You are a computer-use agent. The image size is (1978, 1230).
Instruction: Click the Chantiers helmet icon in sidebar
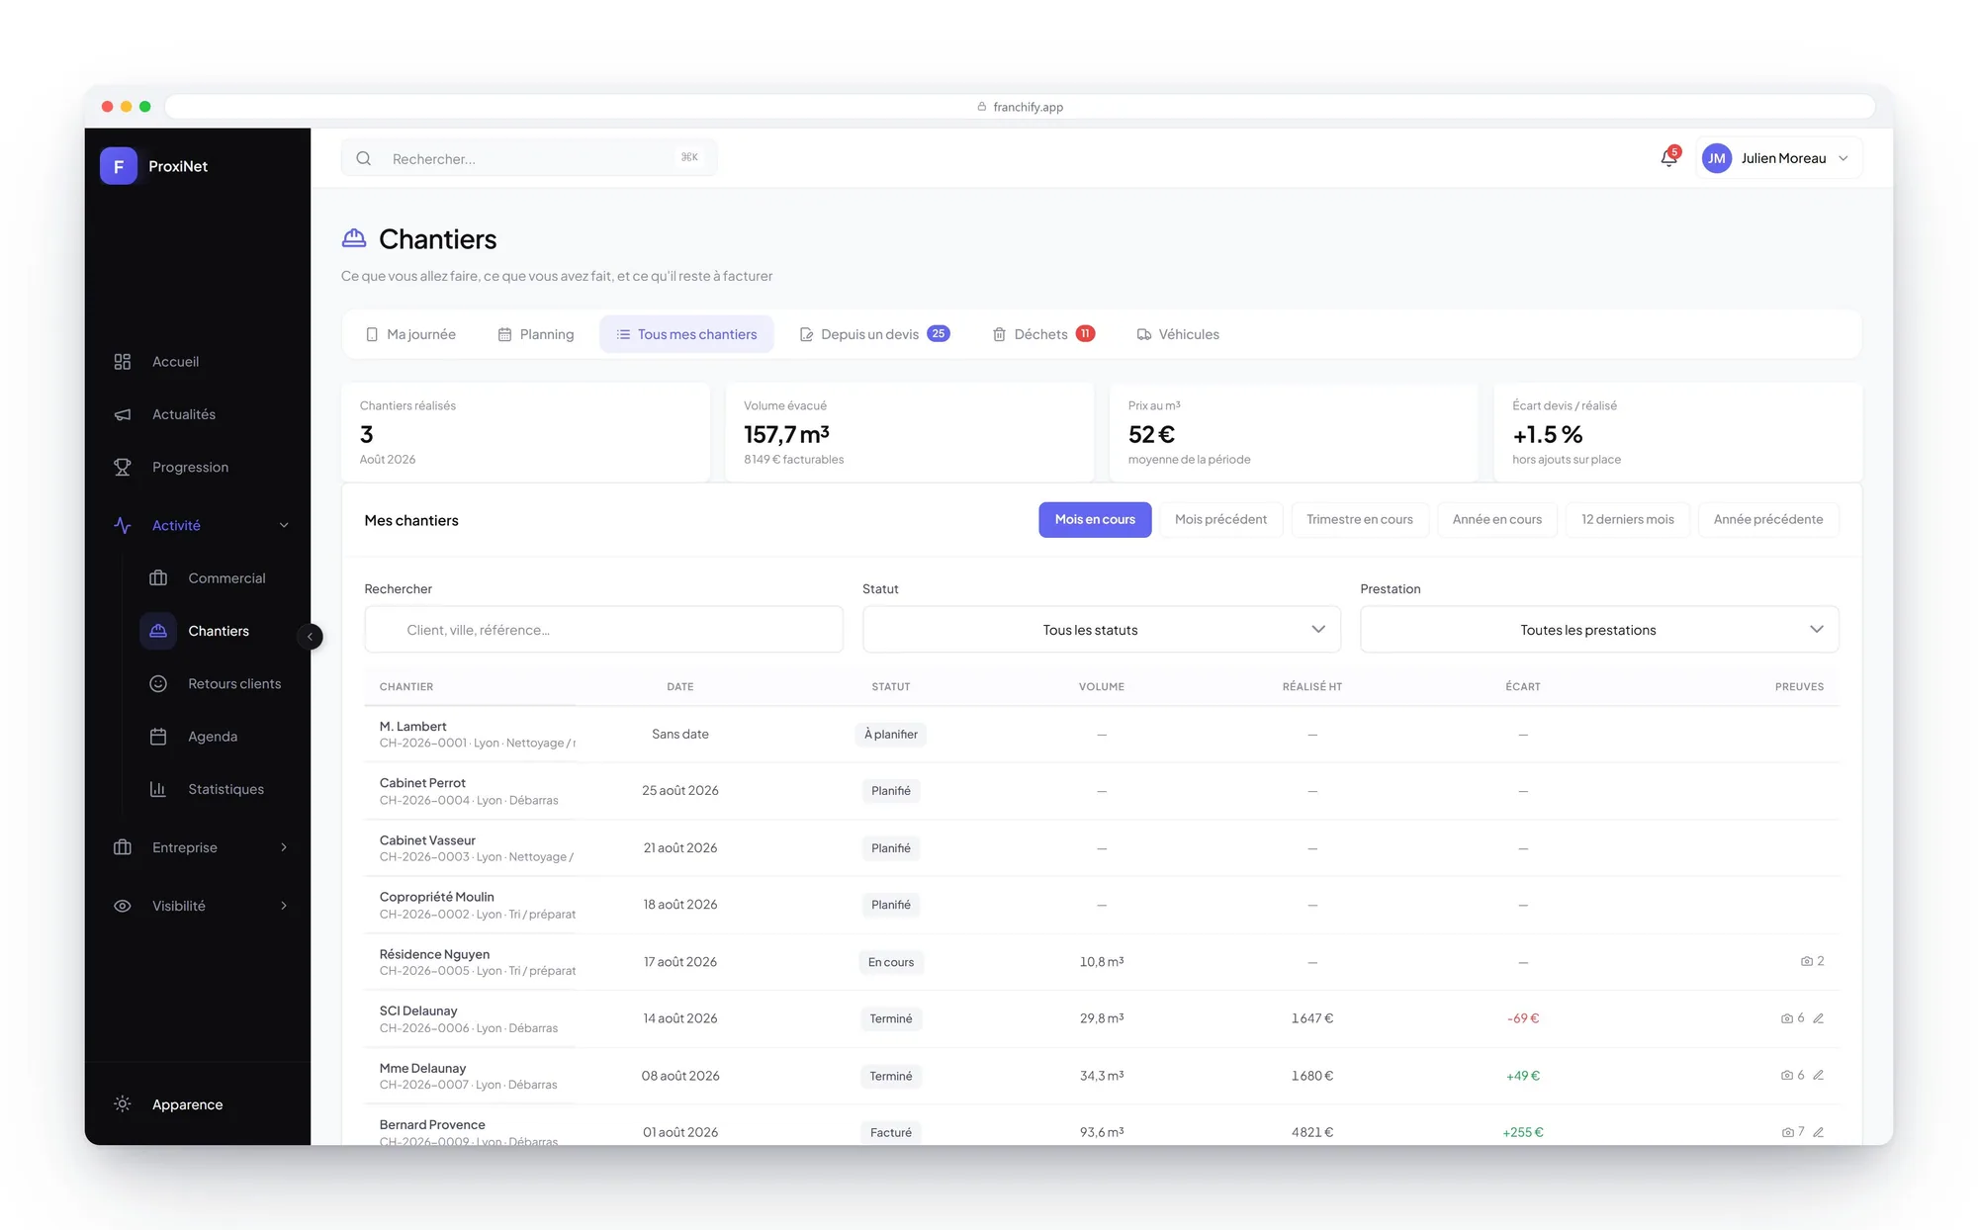[158, 631]
